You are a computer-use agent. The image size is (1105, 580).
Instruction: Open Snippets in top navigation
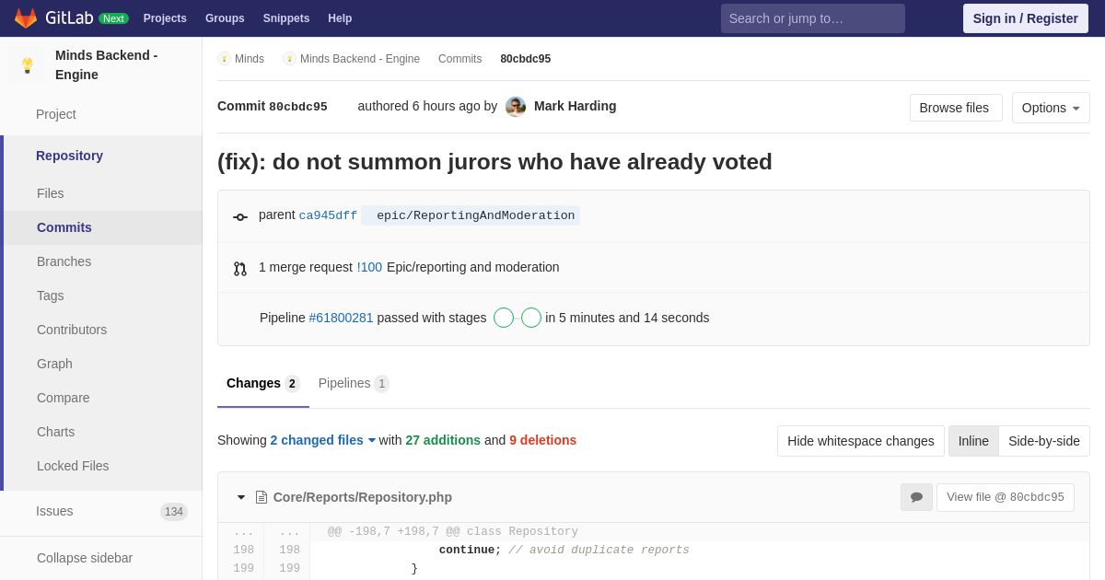286,18
